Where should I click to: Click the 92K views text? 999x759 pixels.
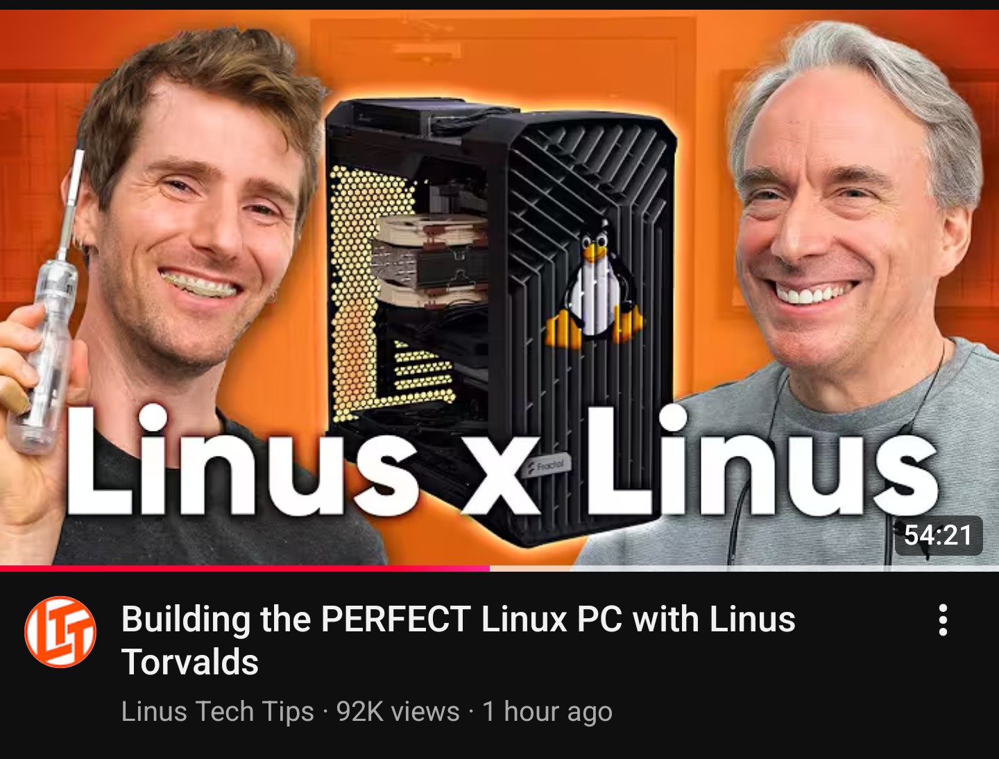(398, 712)
